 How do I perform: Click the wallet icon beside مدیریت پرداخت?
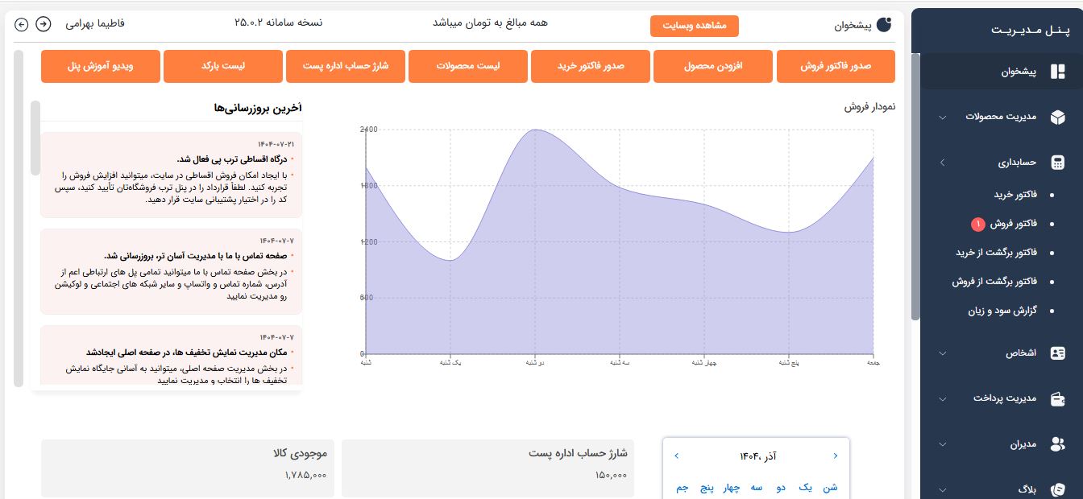tap(1057, 398)
